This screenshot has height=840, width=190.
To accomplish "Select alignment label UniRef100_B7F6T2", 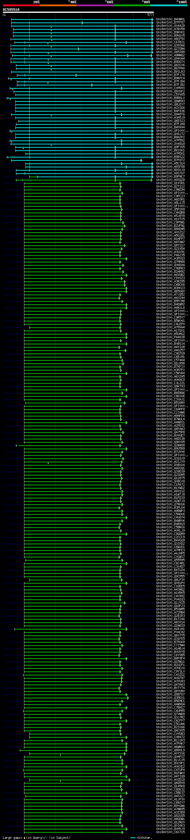I will click(170, 160).
